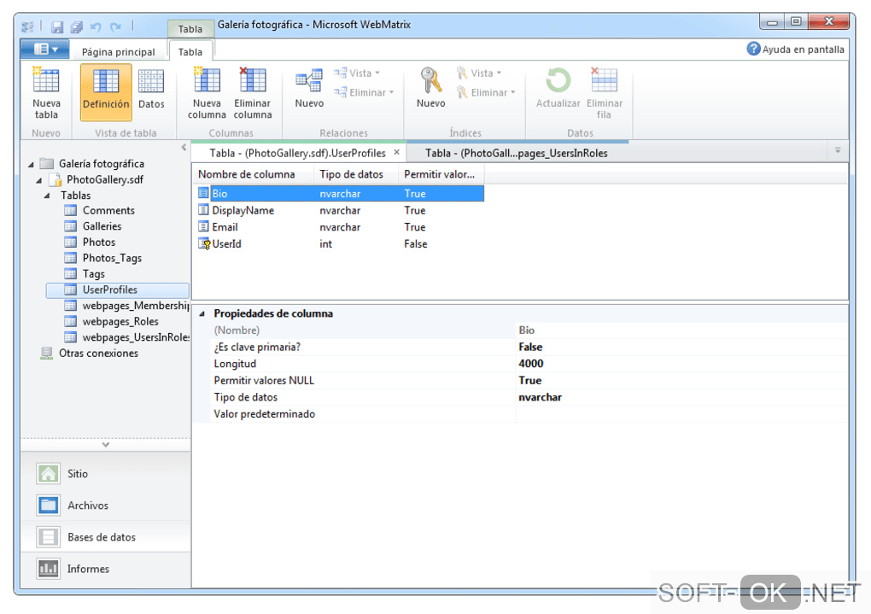Collapse the Tablas tree node

(47, 196)
